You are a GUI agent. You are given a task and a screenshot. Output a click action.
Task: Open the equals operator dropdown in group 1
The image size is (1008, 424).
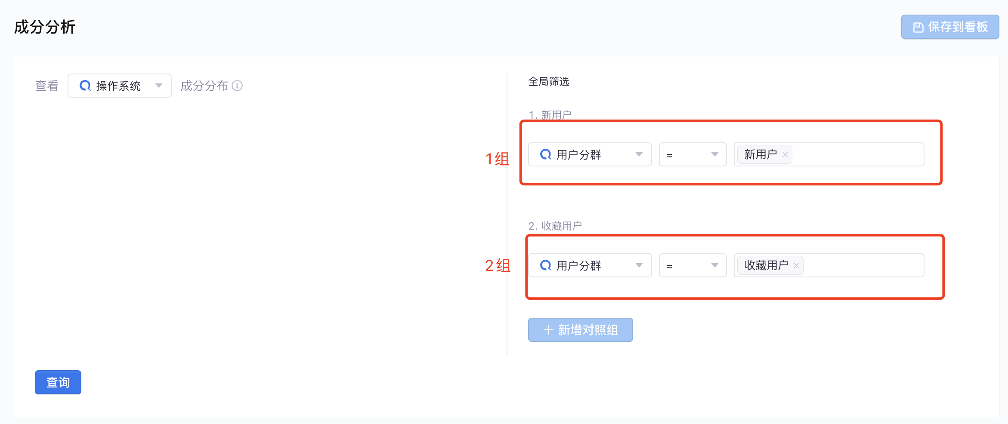click(x=693, y=154)
